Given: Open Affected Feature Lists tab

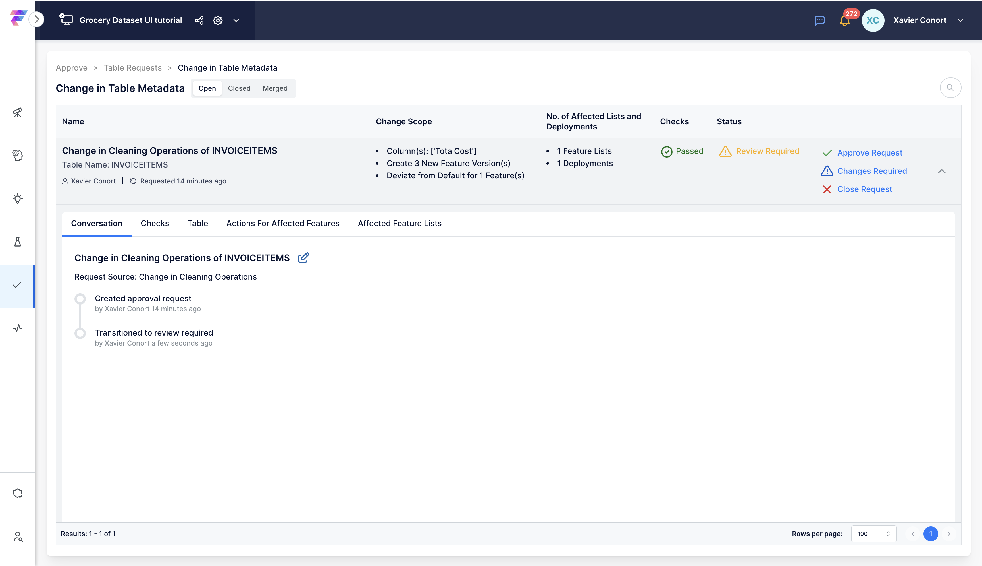Looking at the screenshot, I should (x=400, y=224).
